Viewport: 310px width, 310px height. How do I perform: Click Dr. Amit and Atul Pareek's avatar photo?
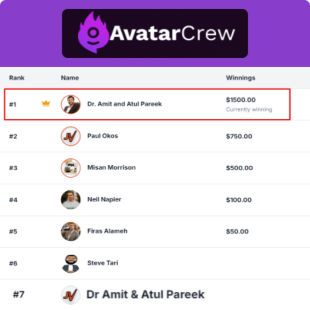[71, 104]
